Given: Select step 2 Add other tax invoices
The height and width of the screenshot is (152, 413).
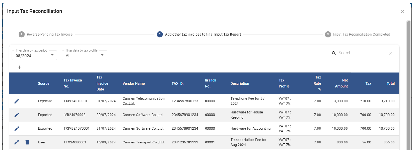Looking at the screenshot, I should (199, 35).
